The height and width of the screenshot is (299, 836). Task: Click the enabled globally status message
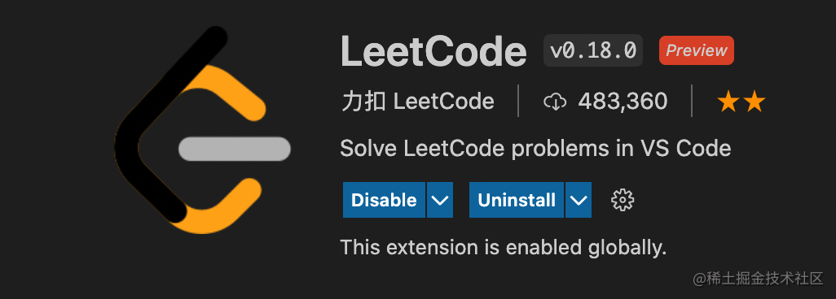pos(504,247)
